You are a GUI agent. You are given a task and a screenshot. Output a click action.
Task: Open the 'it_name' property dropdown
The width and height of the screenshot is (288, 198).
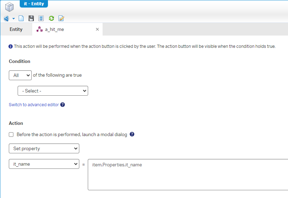click(x=44, y=164)
